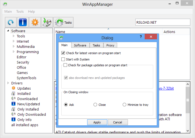Image resolution: width=195 pixels, height=138 pixels.
Task: Click the Downloaded disc icon in tree
Action: click(x=13, y=99)
